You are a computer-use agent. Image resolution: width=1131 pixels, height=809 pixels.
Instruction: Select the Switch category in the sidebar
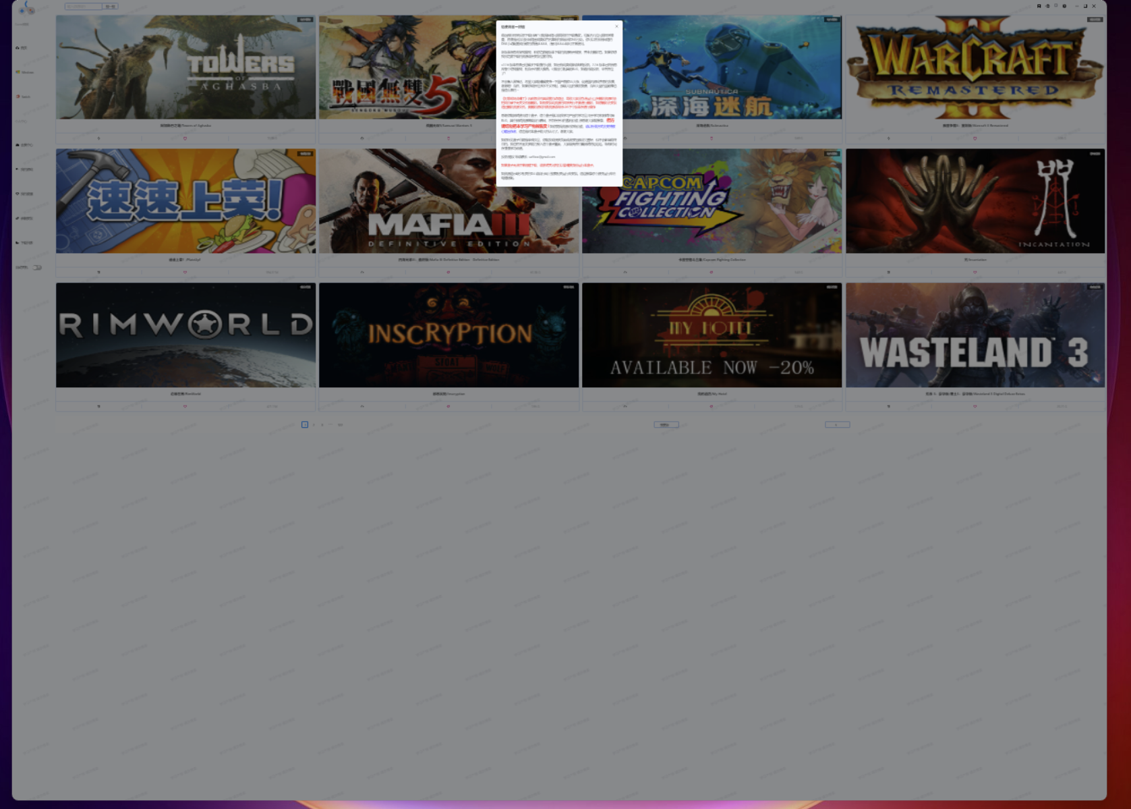point(24,96)
